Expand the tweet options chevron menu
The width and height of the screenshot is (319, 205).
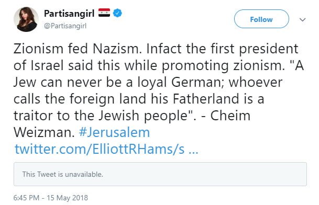303,20
